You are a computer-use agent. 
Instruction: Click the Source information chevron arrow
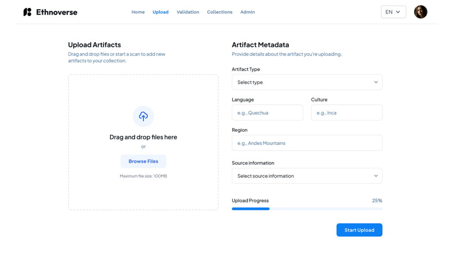[376, 176]
